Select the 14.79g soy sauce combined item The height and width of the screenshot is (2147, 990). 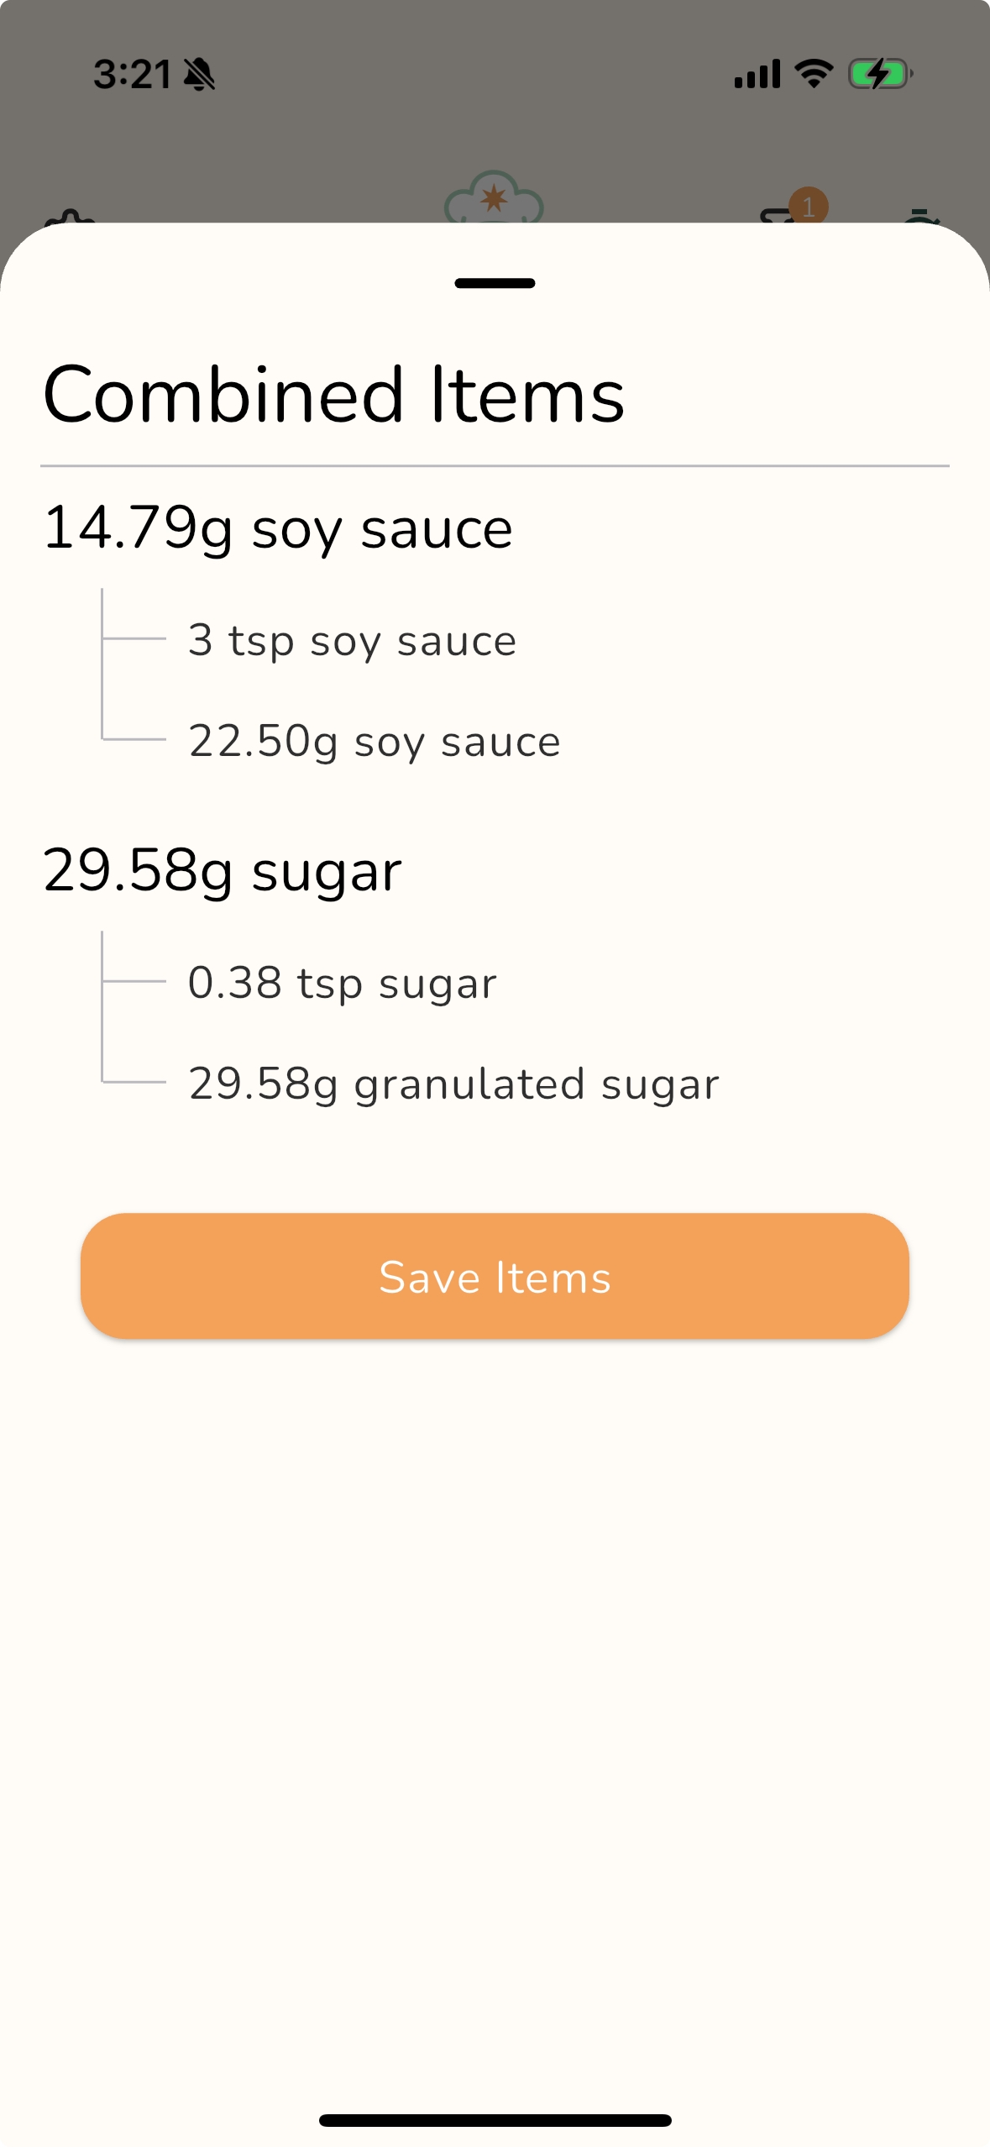pyautogui.click(x=278, y=529)
